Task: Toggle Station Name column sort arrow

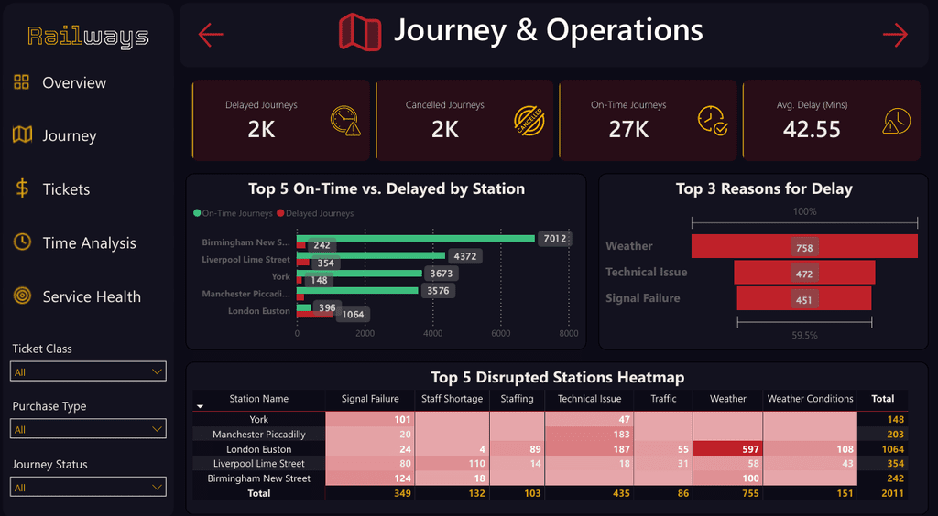Action: point(201,406)
